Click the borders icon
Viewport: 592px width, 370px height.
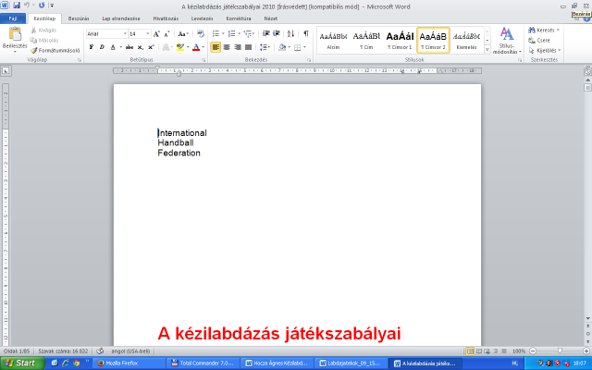298,47
